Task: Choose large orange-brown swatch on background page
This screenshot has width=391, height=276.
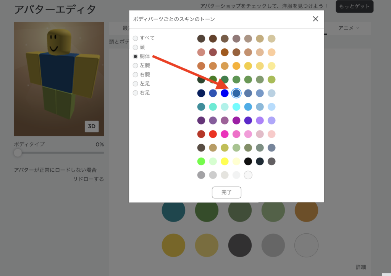Action: tap(307, 212)
